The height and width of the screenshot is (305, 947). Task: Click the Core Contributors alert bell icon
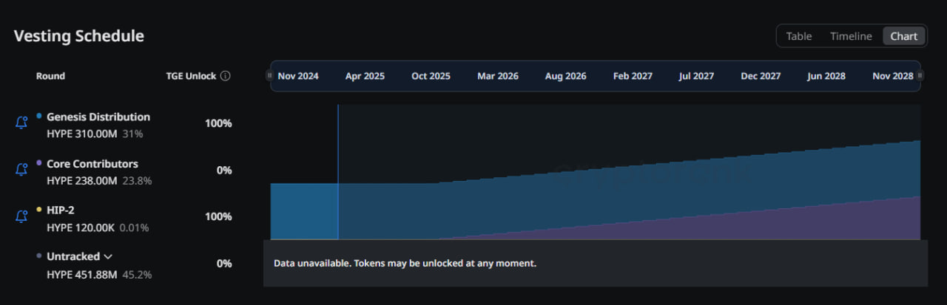point(21,169)
